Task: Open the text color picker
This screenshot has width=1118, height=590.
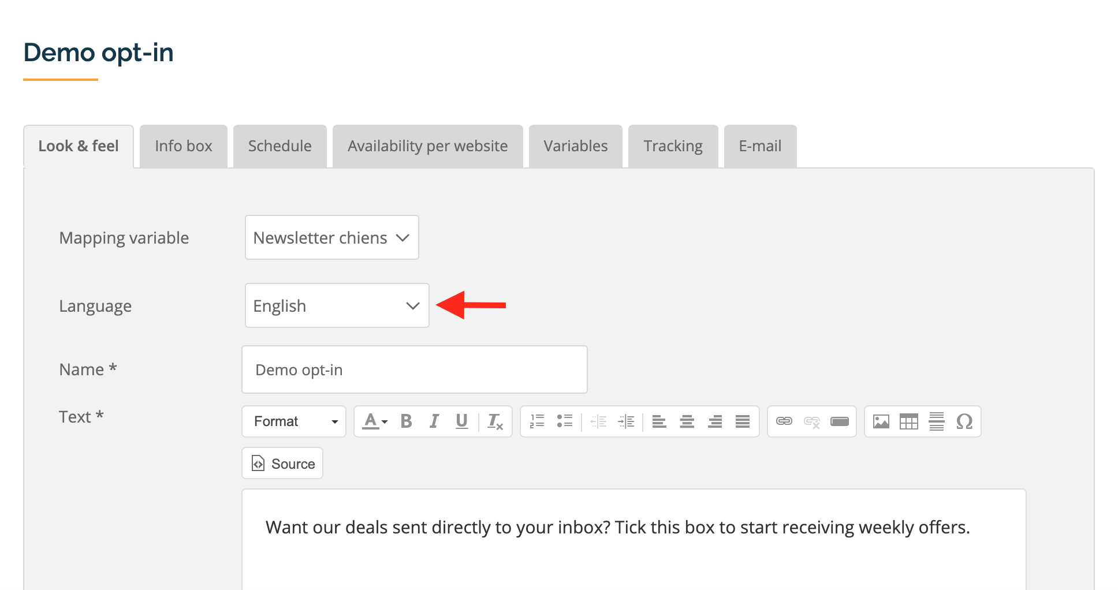Action: (x=375, y=421)
